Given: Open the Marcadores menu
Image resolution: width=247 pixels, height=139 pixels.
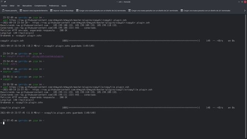Looking at the screenshot, I should (x=27, y=6).
